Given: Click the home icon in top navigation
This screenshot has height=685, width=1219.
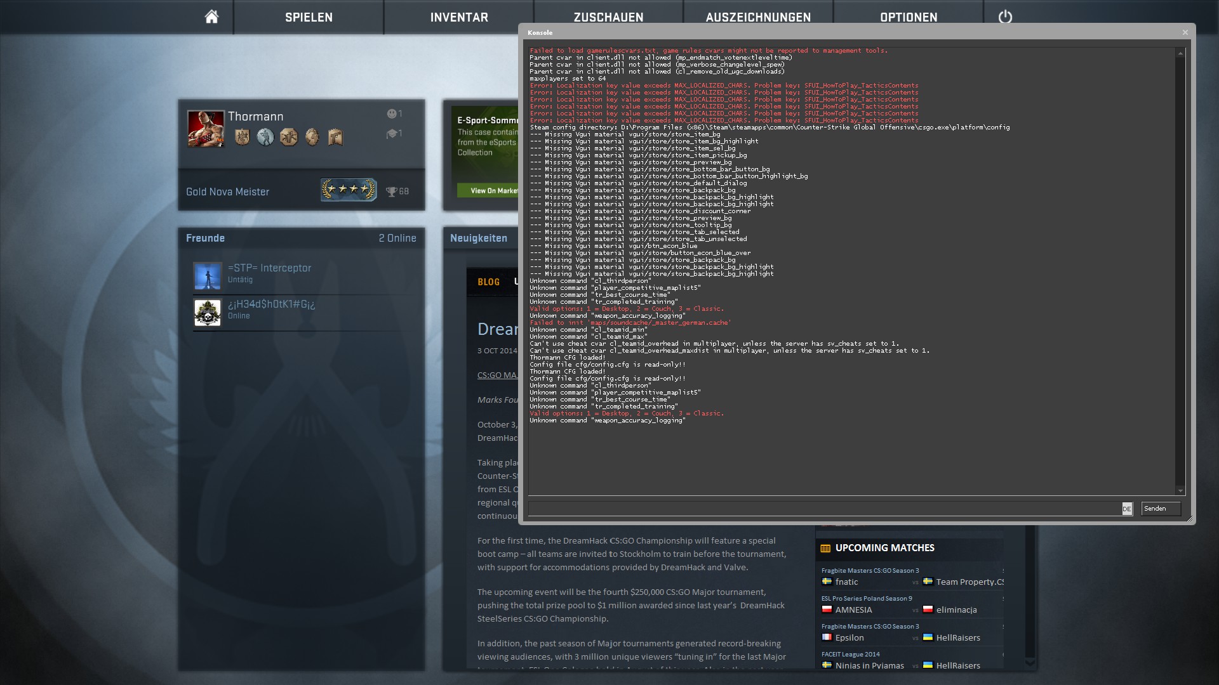Looking at the screenshot, I should [x=211, y=17].
